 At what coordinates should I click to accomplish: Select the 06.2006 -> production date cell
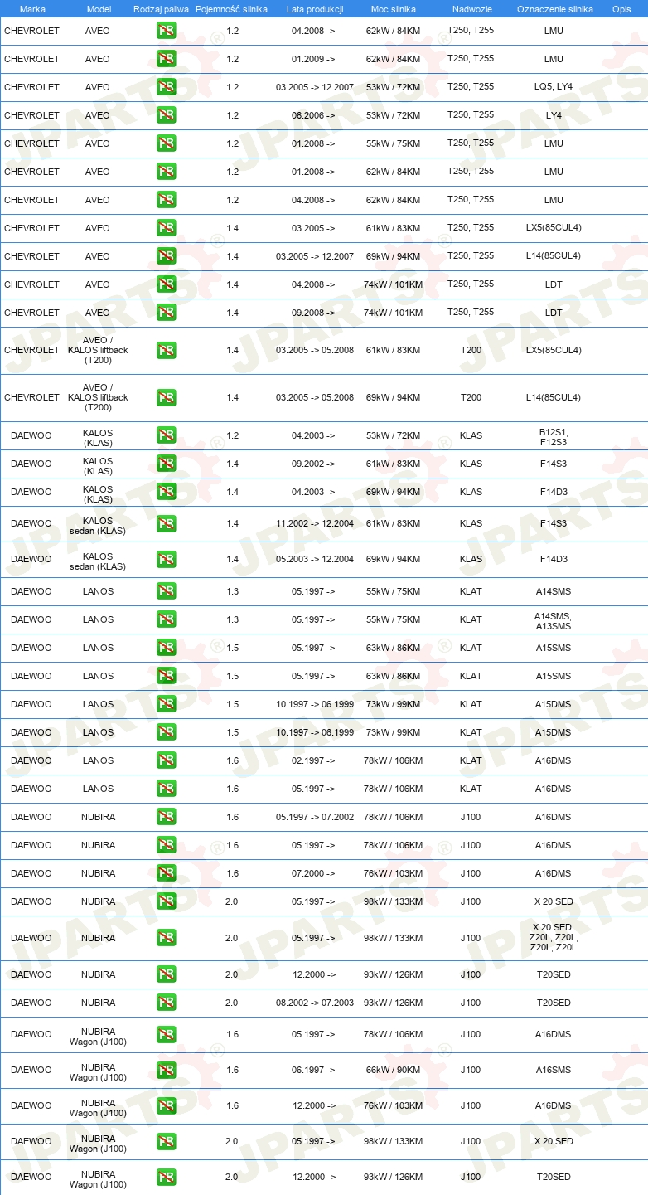pyautogui.click(x=313, y=116)
